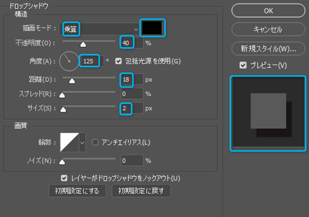Click the スプレッド slider handle

pyautogui.click(x=62, y=95)
